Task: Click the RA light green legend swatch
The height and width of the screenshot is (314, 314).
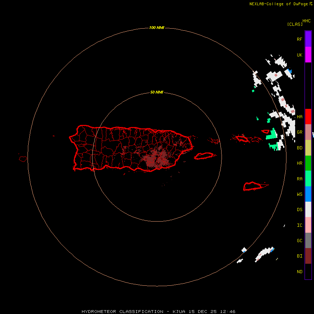Action: click(x=308, y=179)
